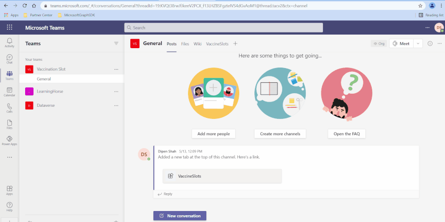Reply to Dipen Shah's post
This screenshot has height=222, width=445.
(x=165, y=194)
